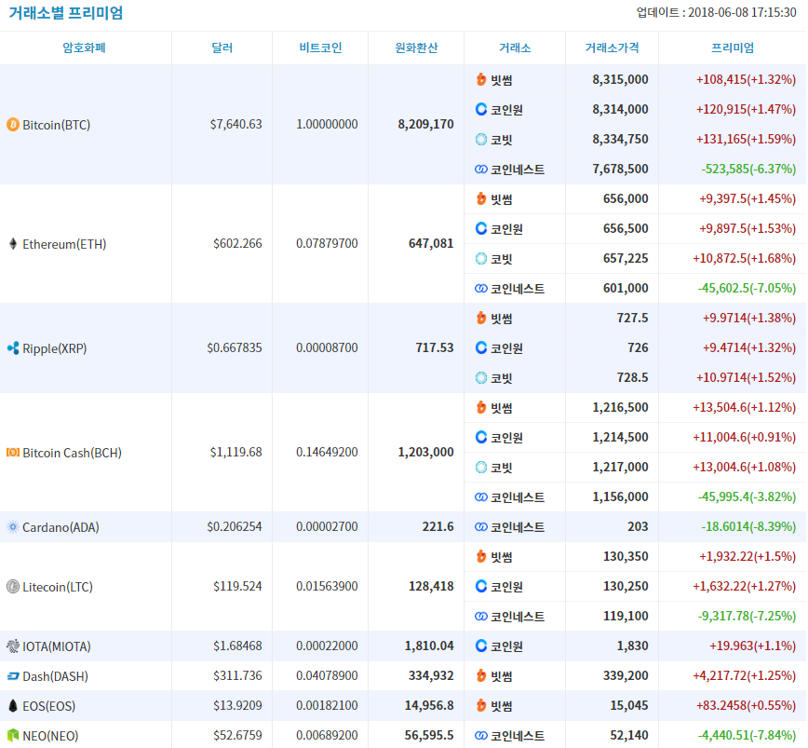Click premium -9,317.78(-7.25%) for Litecoin
This screenshot has width=808, height=748.
click(x=747, y=616)
